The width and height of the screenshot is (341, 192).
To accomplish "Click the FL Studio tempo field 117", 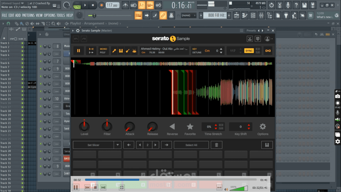I will pyautogui.click(x=112, y=5).
